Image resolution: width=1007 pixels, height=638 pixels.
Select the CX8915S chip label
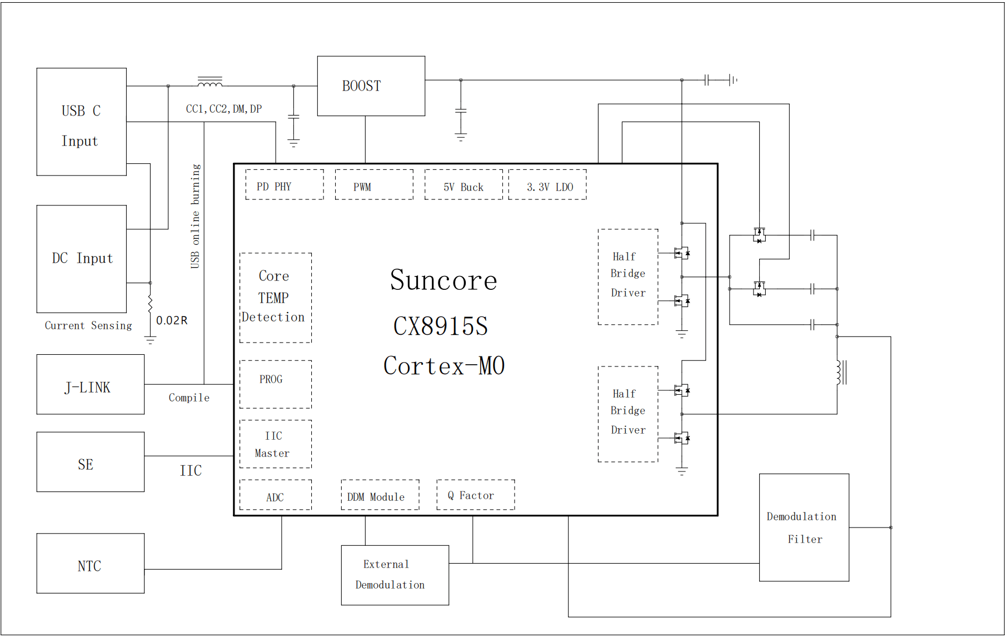[441, 326]
